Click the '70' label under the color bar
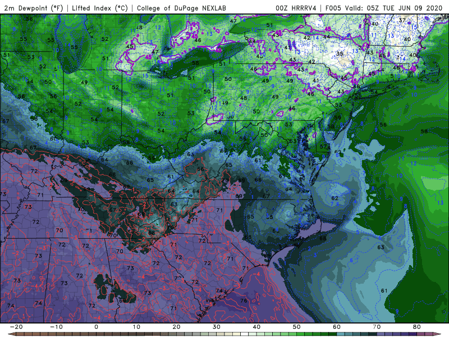Viewport: 449px width, 337px height. click(377, 327)
